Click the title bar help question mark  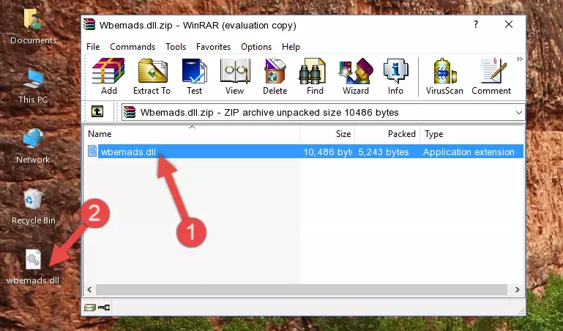pos(476,24)
